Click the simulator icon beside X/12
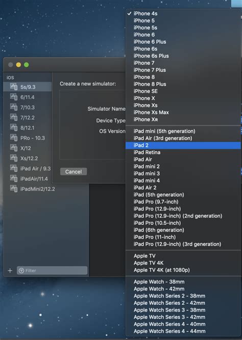Screen dimensions: 242x340 [14, 148]
